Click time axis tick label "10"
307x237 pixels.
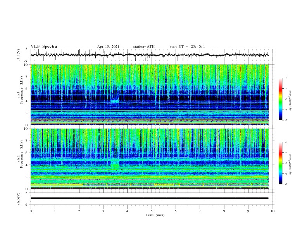273,211
